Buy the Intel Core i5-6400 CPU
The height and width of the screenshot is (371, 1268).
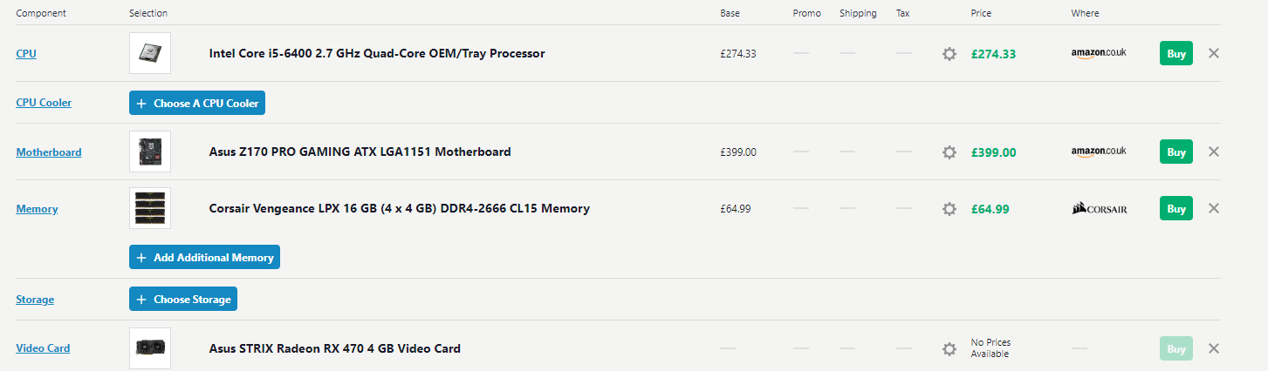tap(1175, 53)
